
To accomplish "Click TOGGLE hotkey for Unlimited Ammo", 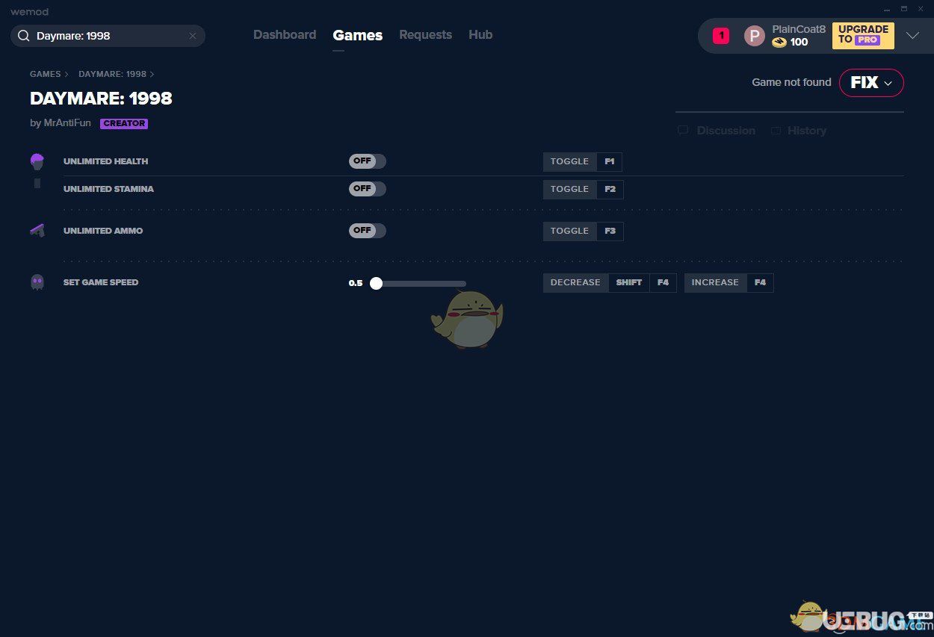I will point(570,231).
